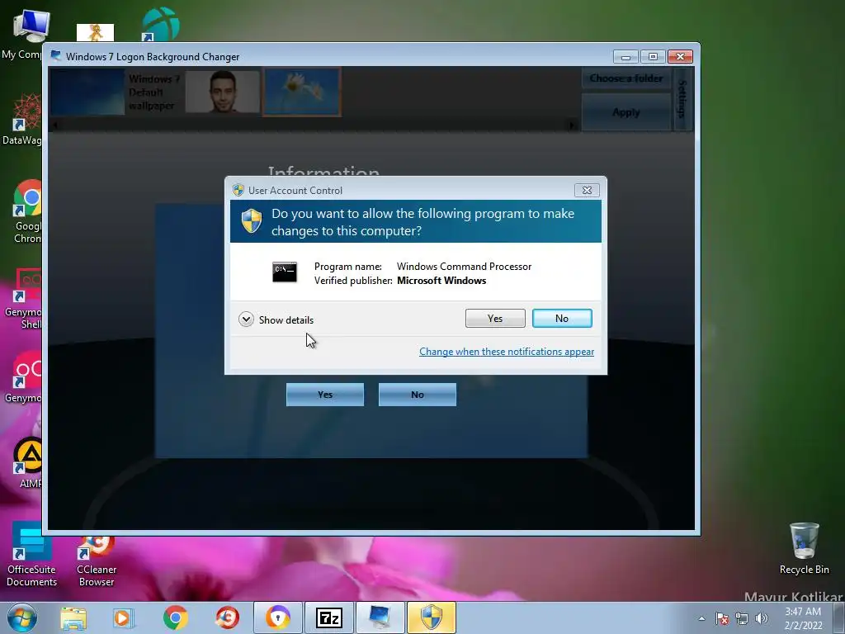
Task: Click thumbnail strip right scroll arrow
Action: point(572,125)
